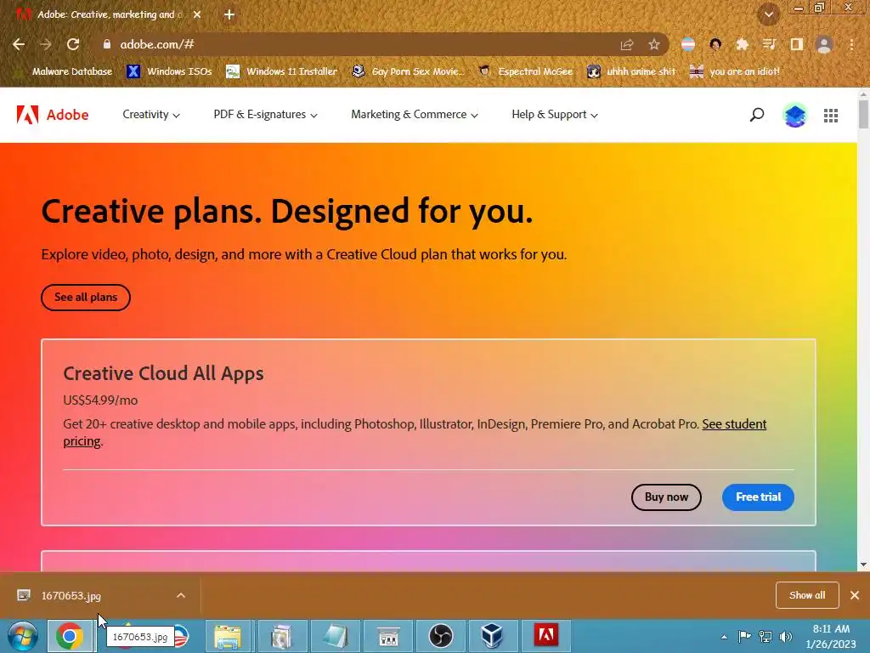Click the page vertical scrollbar thumb
The height and width of the screenshot is (653, 870).
click(x=863, y=114)
